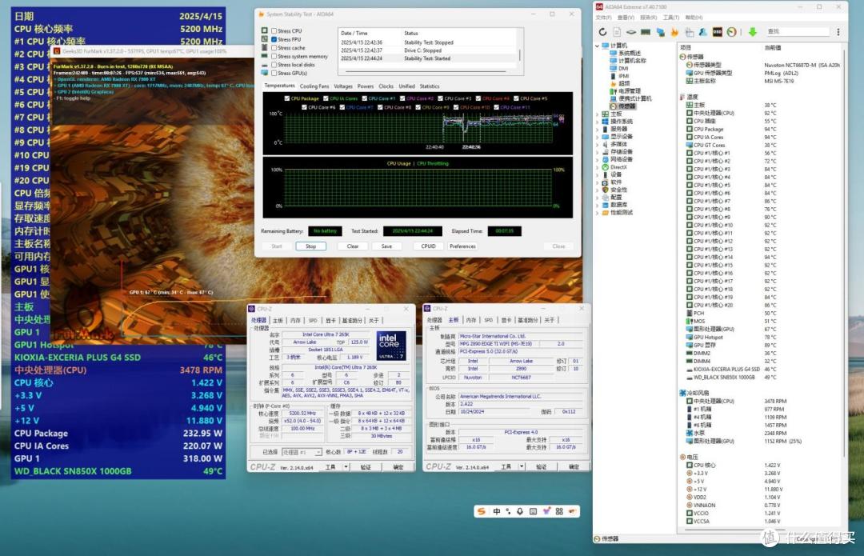Viewport: 864px width, 556px height.
Task: Open the processor selection dropdown in CPU-Z
Action: click(x=302, y=452)
